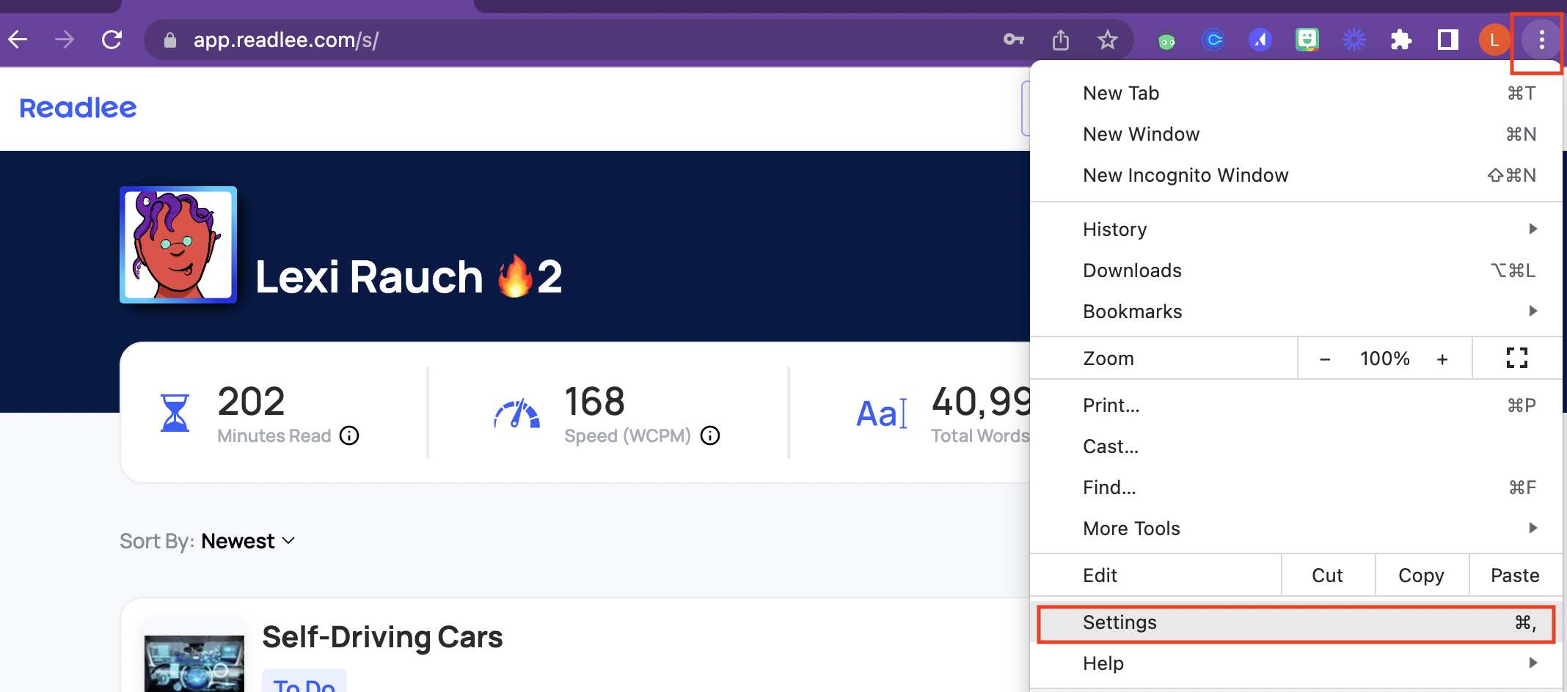Click the speedometer icon beside Speed

pyautogui.click(x=517, y=413)
